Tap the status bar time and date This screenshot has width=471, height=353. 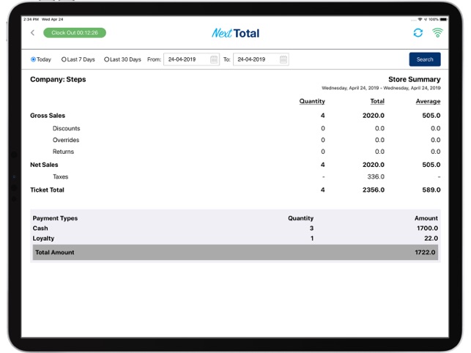tap(43, 19)
